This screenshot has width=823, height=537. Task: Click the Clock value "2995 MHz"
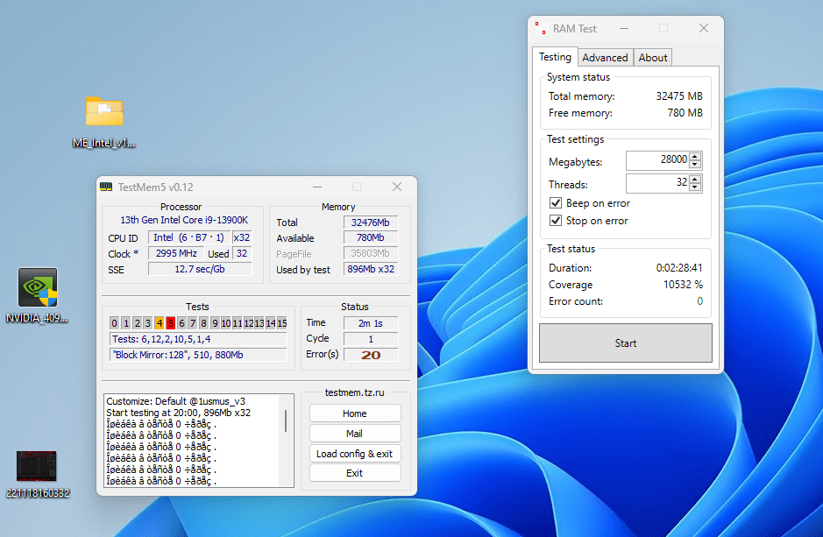[176, 253]
